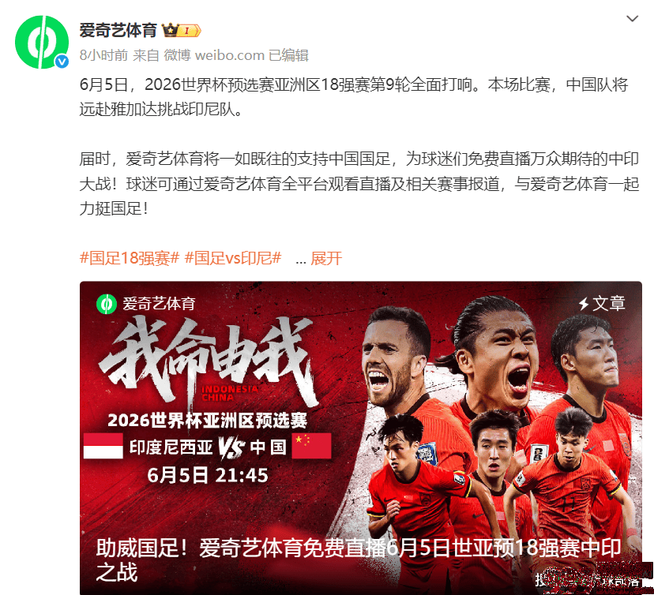Click the China flag on poster
654x595 pixels.
coord(311,446)
